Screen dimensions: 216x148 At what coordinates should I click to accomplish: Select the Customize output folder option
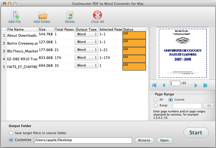(11, 140)
